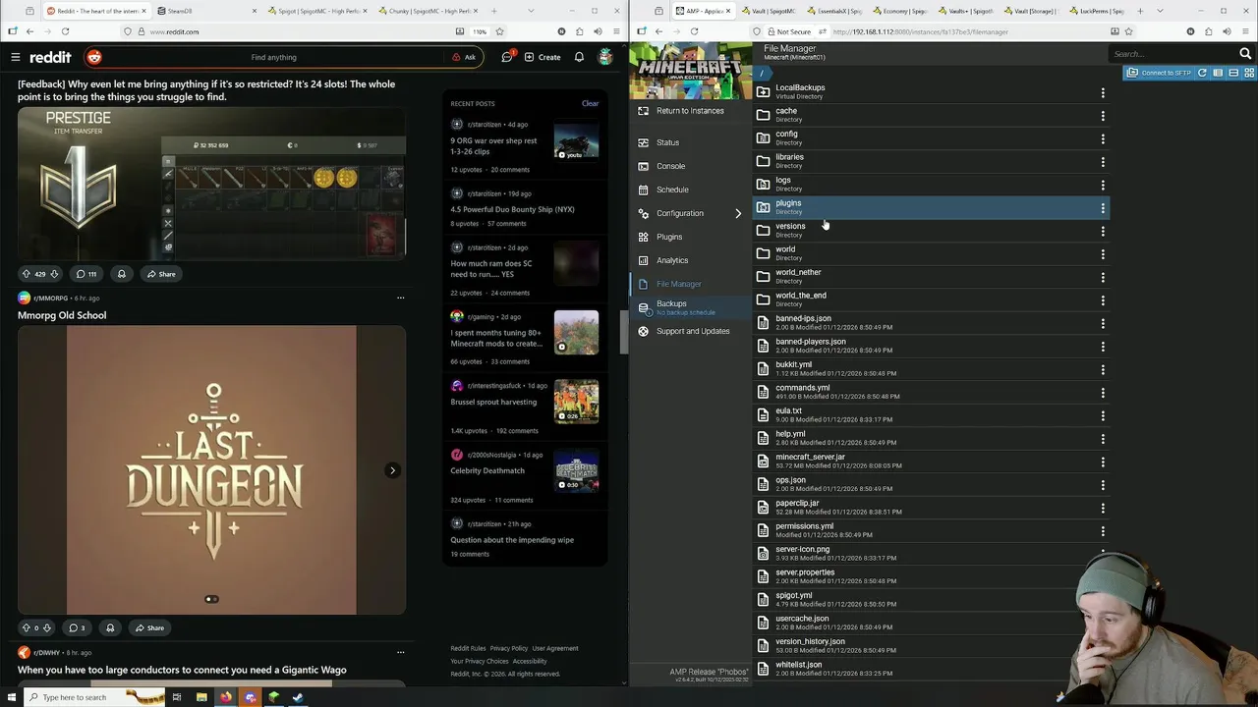Share the Mmorpg Old School post
Viewport: 1258px width, 707px height.
[x=148, y=627]
